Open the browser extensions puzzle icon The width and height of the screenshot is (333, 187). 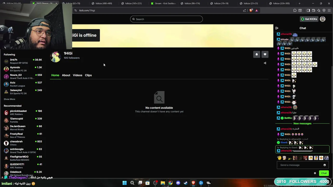(295, 10)
